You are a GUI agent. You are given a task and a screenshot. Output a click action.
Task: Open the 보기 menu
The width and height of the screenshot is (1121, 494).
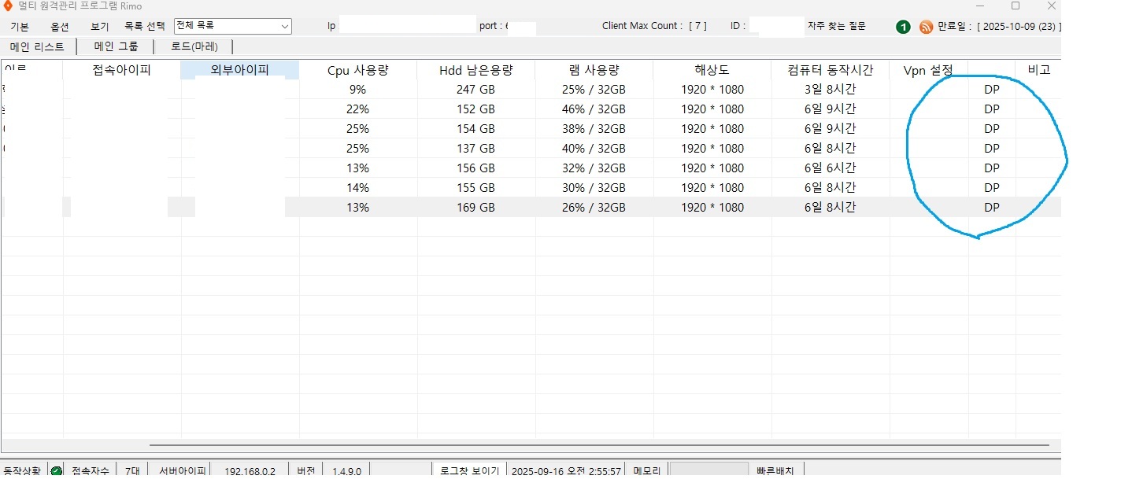(x=100, y=26)
